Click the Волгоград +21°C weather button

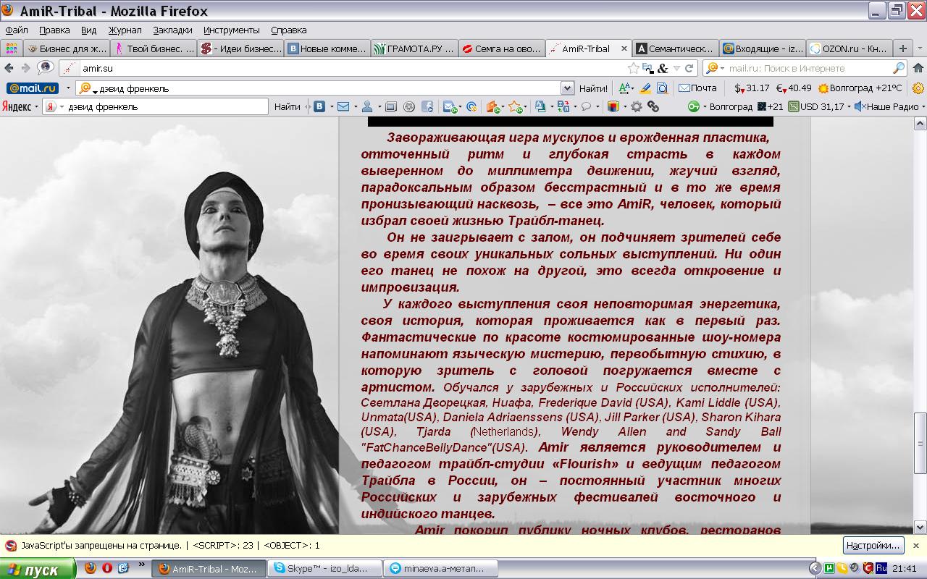tap(860, 88)
